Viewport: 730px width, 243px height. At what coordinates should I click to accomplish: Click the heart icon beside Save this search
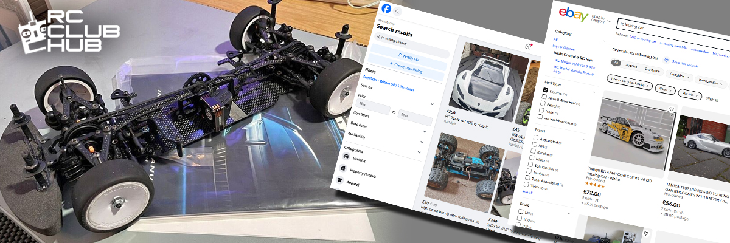pyautogui.click(x=667, y=61)
